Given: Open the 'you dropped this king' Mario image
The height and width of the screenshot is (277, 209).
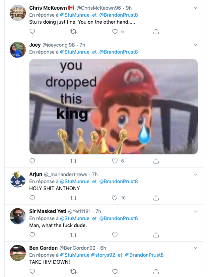Looking at the screenshot, I should (x=113, y=107).
